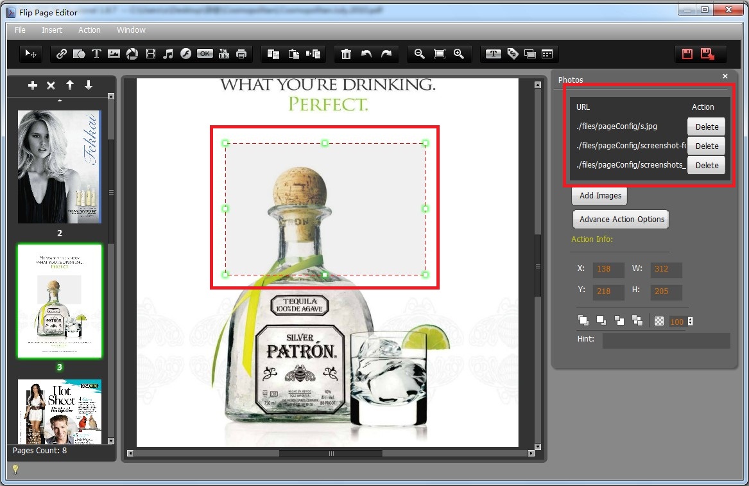Click the Hint text field
Screen dimensions: 749x486
pyautogui.click(x=666, y=341)
